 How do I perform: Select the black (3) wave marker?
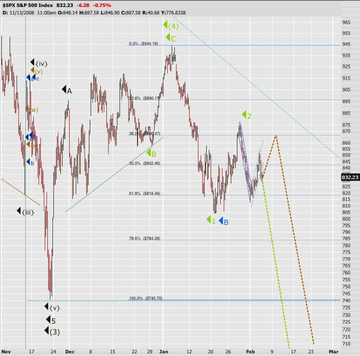pyautogui.click(x=52, y=331)
